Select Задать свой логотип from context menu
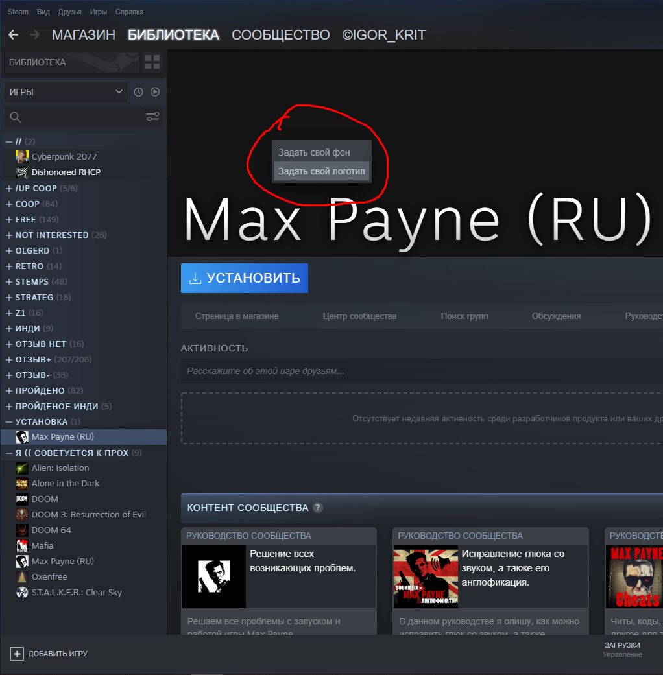Screen dimensions: 663x675 [321, 171]
